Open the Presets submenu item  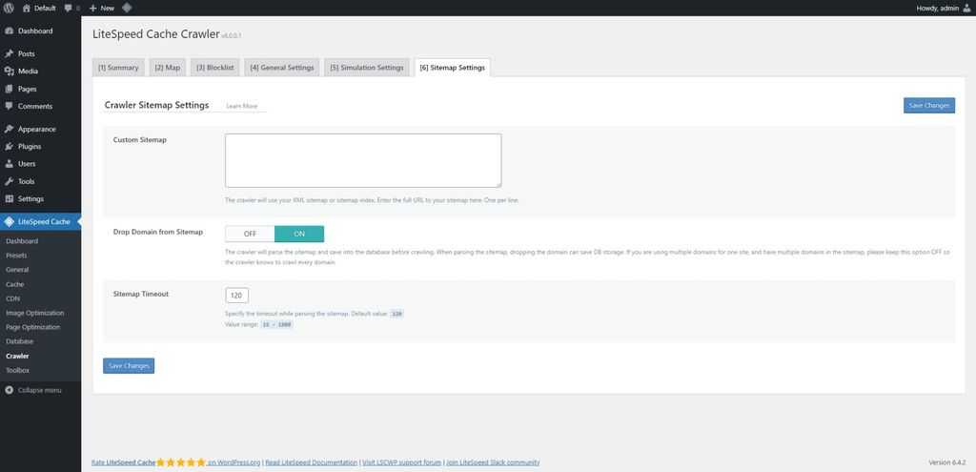(16, 256)
